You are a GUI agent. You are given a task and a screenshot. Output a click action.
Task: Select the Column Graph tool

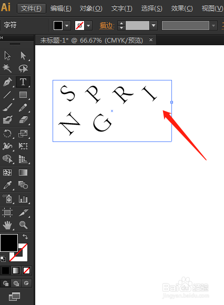(x=23, y=199)
